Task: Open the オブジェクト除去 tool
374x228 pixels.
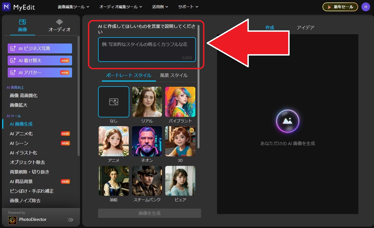Action: (27, 162)
